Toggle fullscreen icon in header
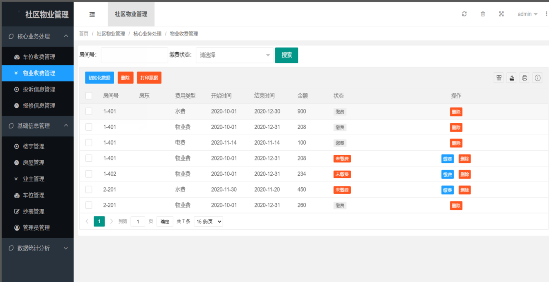Screen dimensions: 549x282 coord(501,14)
